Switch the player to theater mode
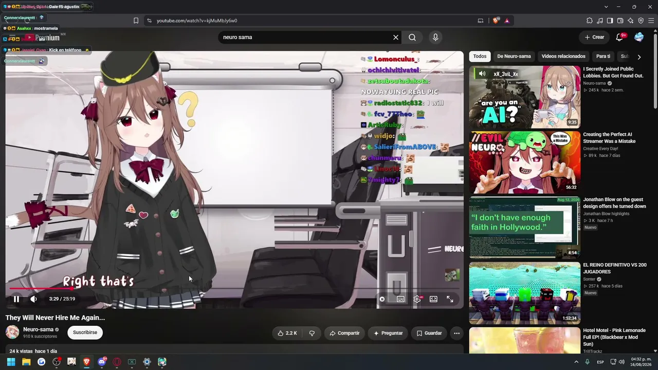The width and height of the screenshot is (658, 370). pos(433,299)
